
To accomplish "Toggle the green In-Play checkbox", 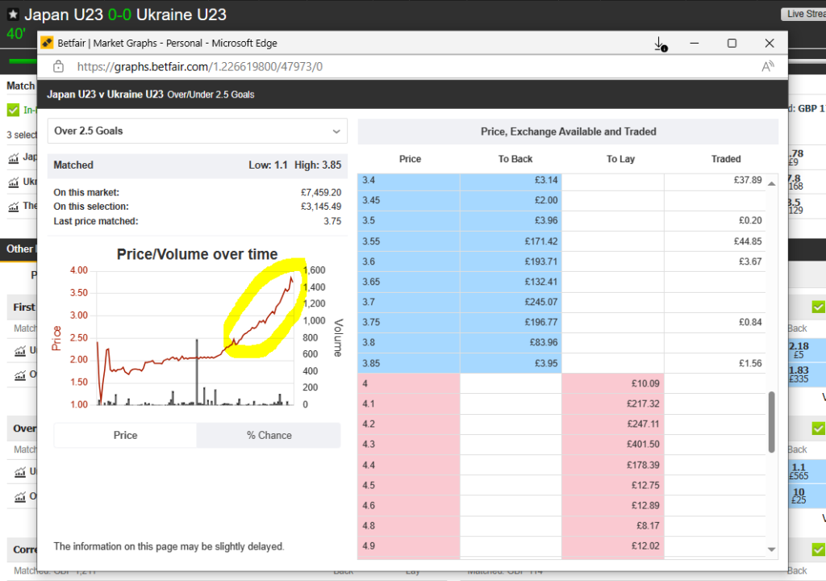I will 13,110.
